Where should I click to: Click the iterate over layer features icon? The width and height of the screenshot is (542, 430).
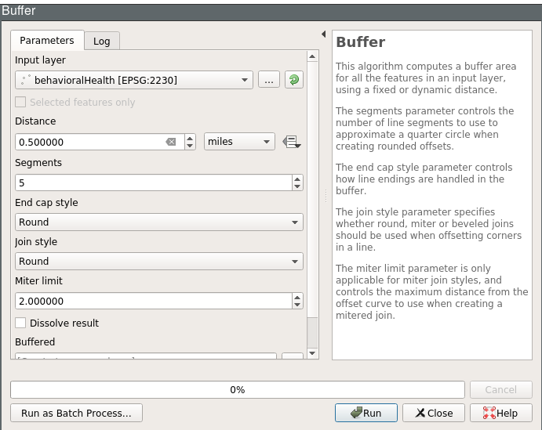293,80
